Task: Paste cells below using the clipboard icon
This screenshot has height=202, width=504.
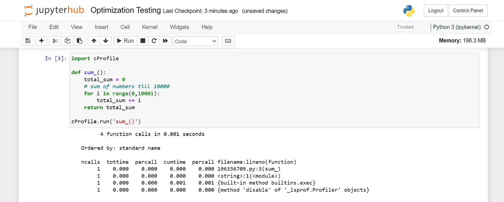Action: point(80,41)
